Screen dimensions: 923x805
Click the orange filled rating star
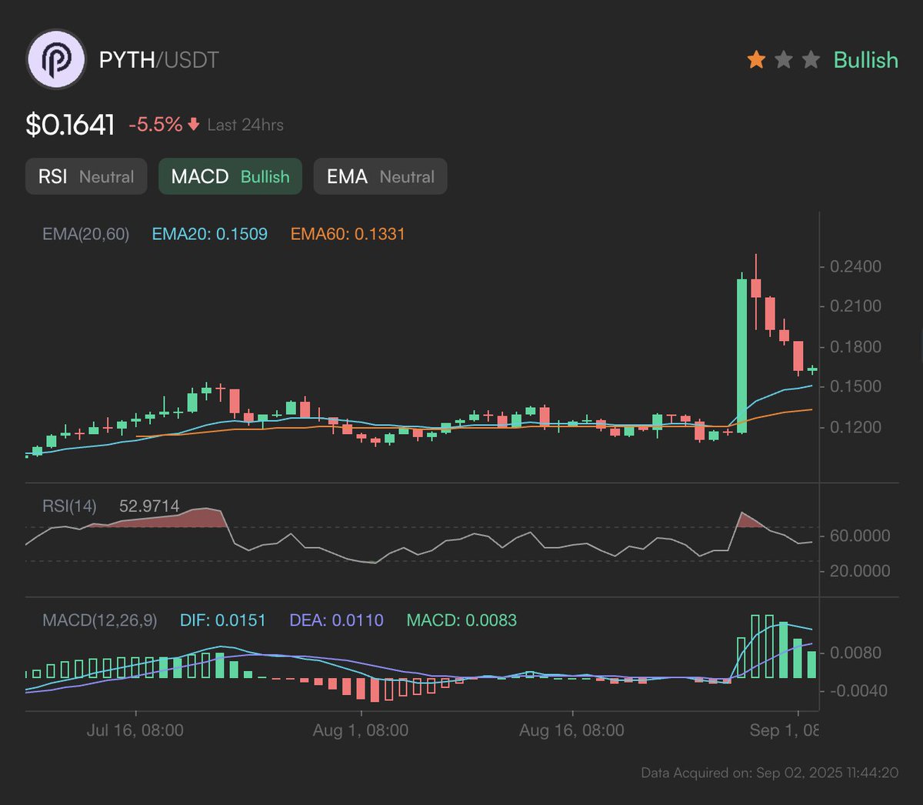[x=756, y=59]
